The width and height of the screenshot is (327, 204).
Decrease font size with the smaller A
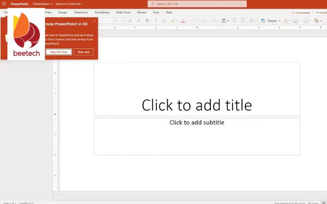tap(139, 21)
